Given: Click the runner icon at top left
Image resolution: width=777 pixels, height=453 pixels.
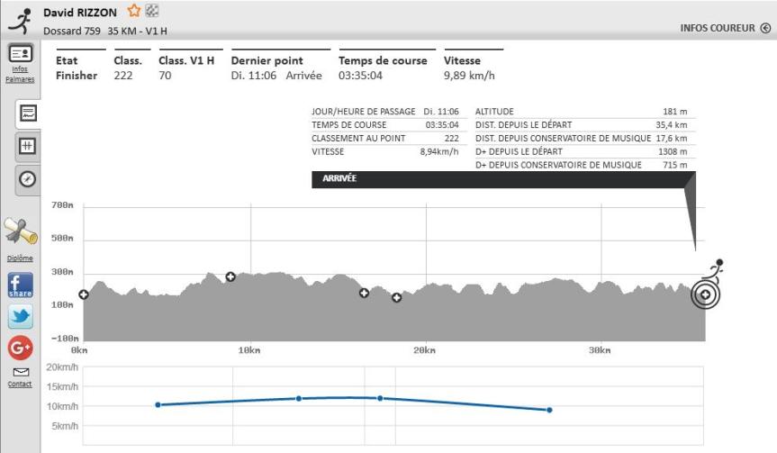Looking at the screenshot, I should click(19, 18).
